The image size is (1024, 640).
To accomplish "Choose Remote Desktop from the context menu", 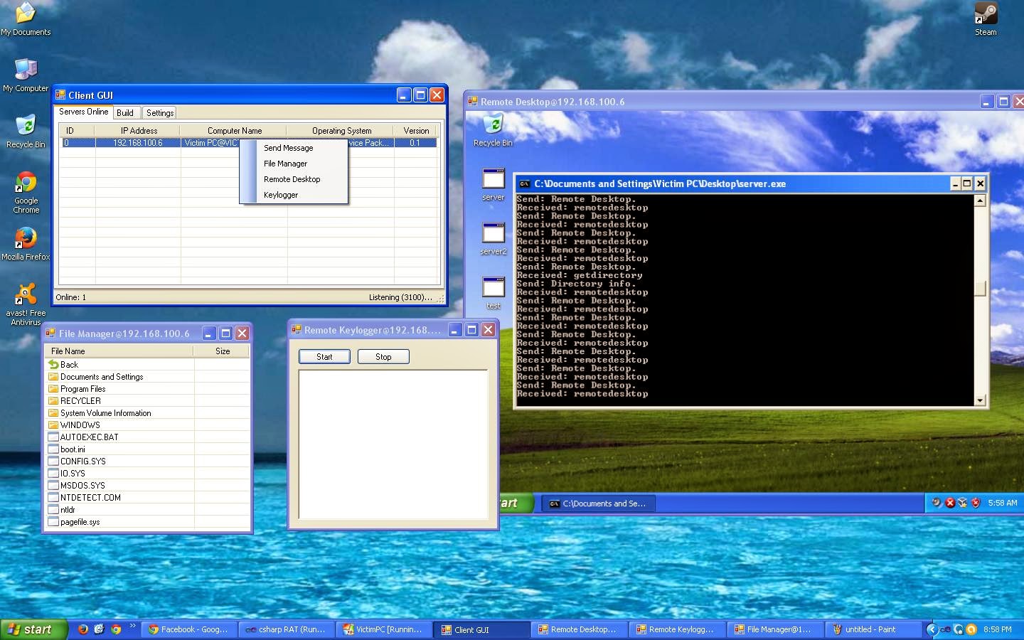I will tap(292, 179).
